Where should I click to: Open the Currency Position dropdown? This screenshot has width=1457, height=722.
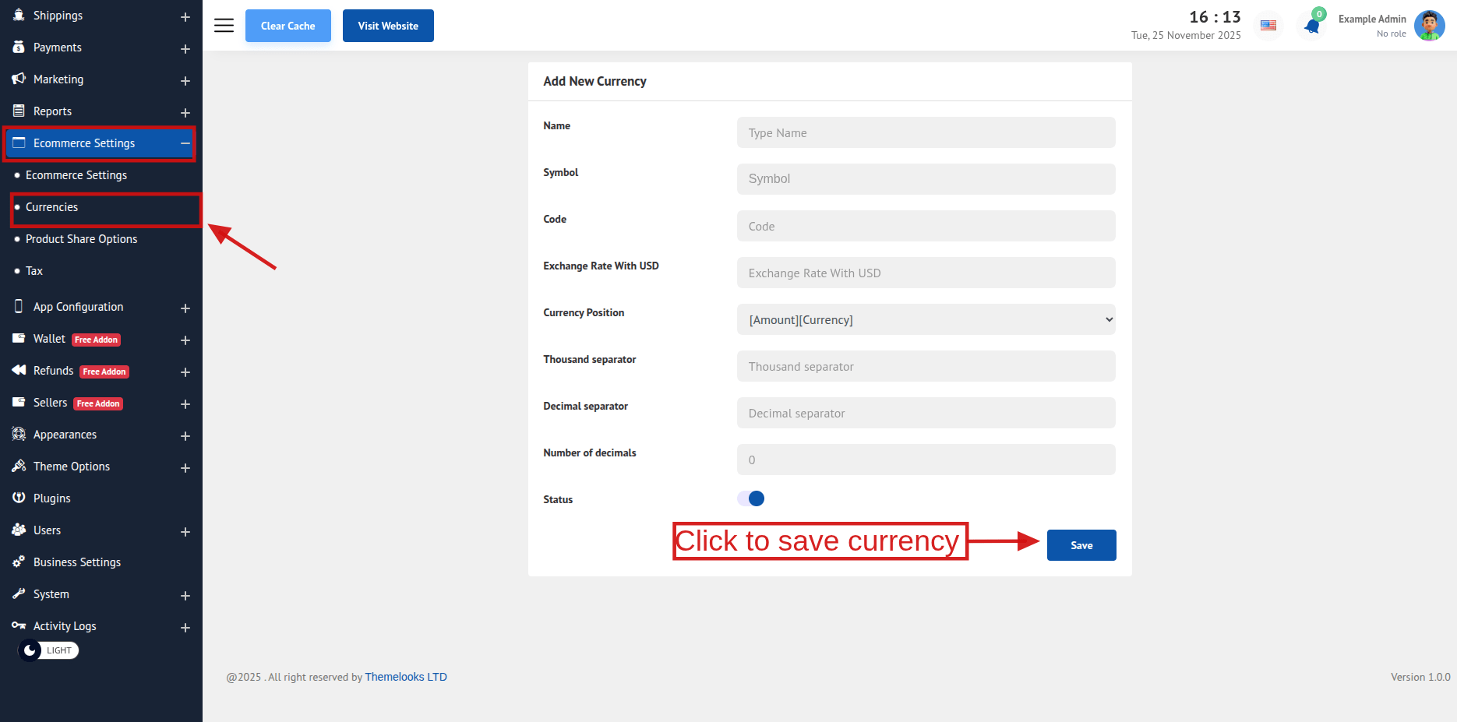coord(926,319)
